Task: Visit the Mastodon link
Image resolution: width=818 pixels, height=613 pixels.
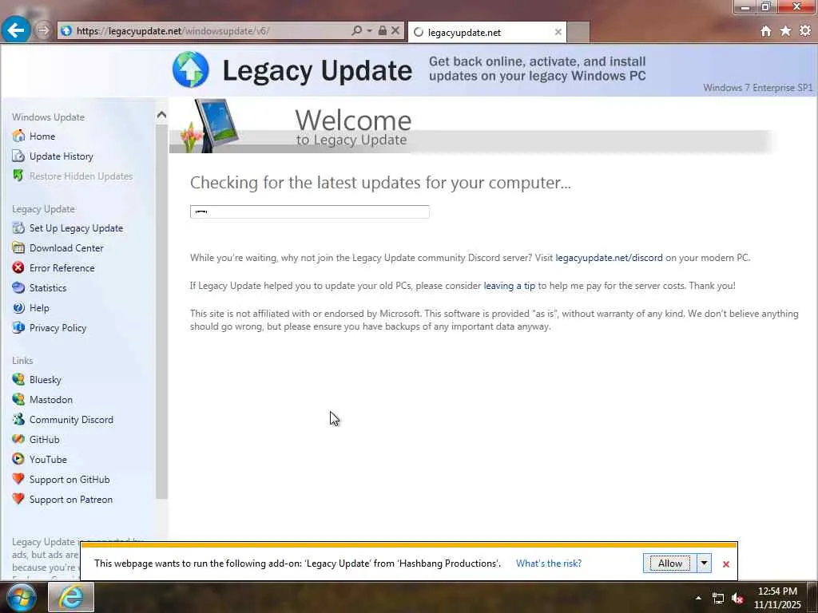Action: (x=51, y=400)
